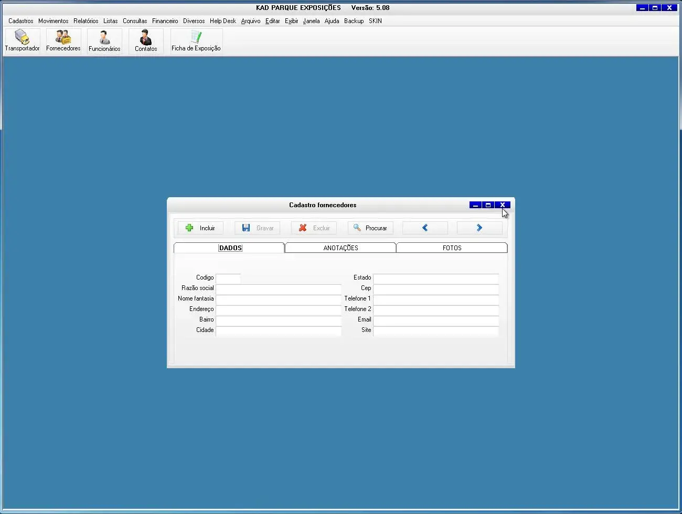Click the Codigo input field
The image size is (682, 514).
coord(228,278)
